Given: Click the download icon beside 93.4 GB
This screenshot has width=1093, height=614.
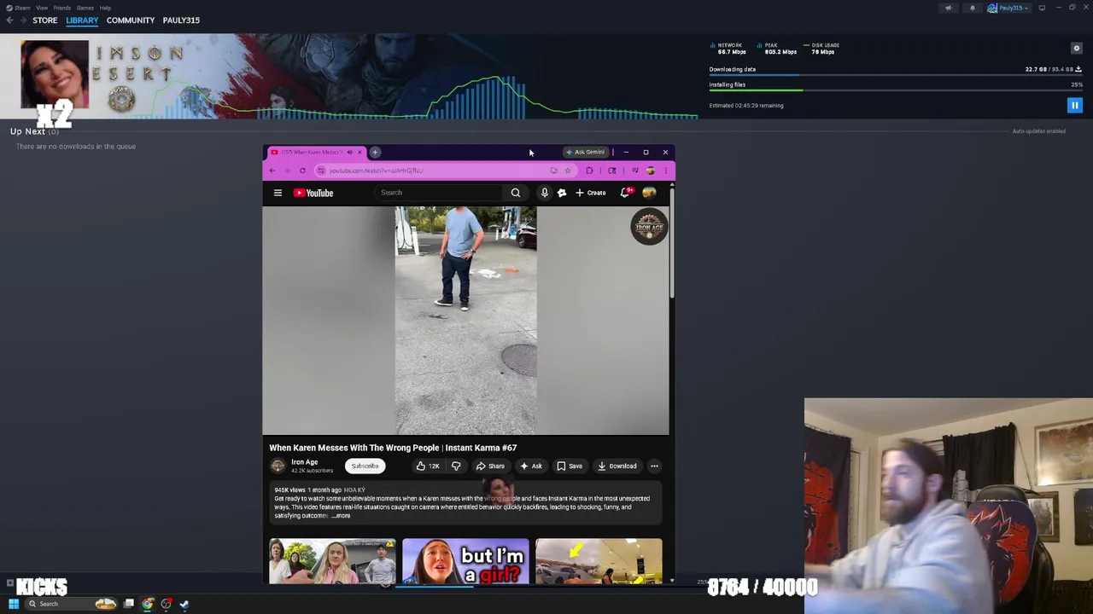Looking at the screenshot, I should pyautogui.click(x=1078, y=69).
